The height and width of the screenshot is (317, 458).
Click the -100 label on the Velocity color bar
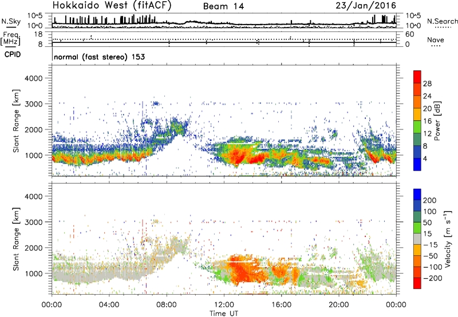coord(433,267)
